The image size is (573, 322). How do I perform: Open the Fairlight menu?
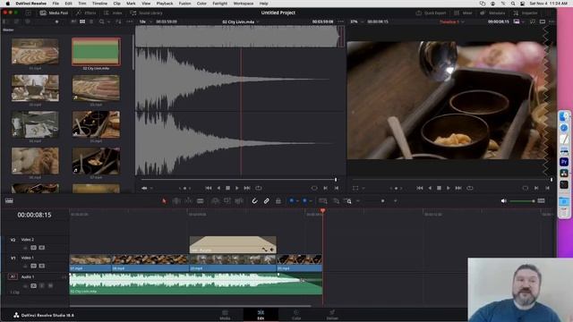point(219,4)
